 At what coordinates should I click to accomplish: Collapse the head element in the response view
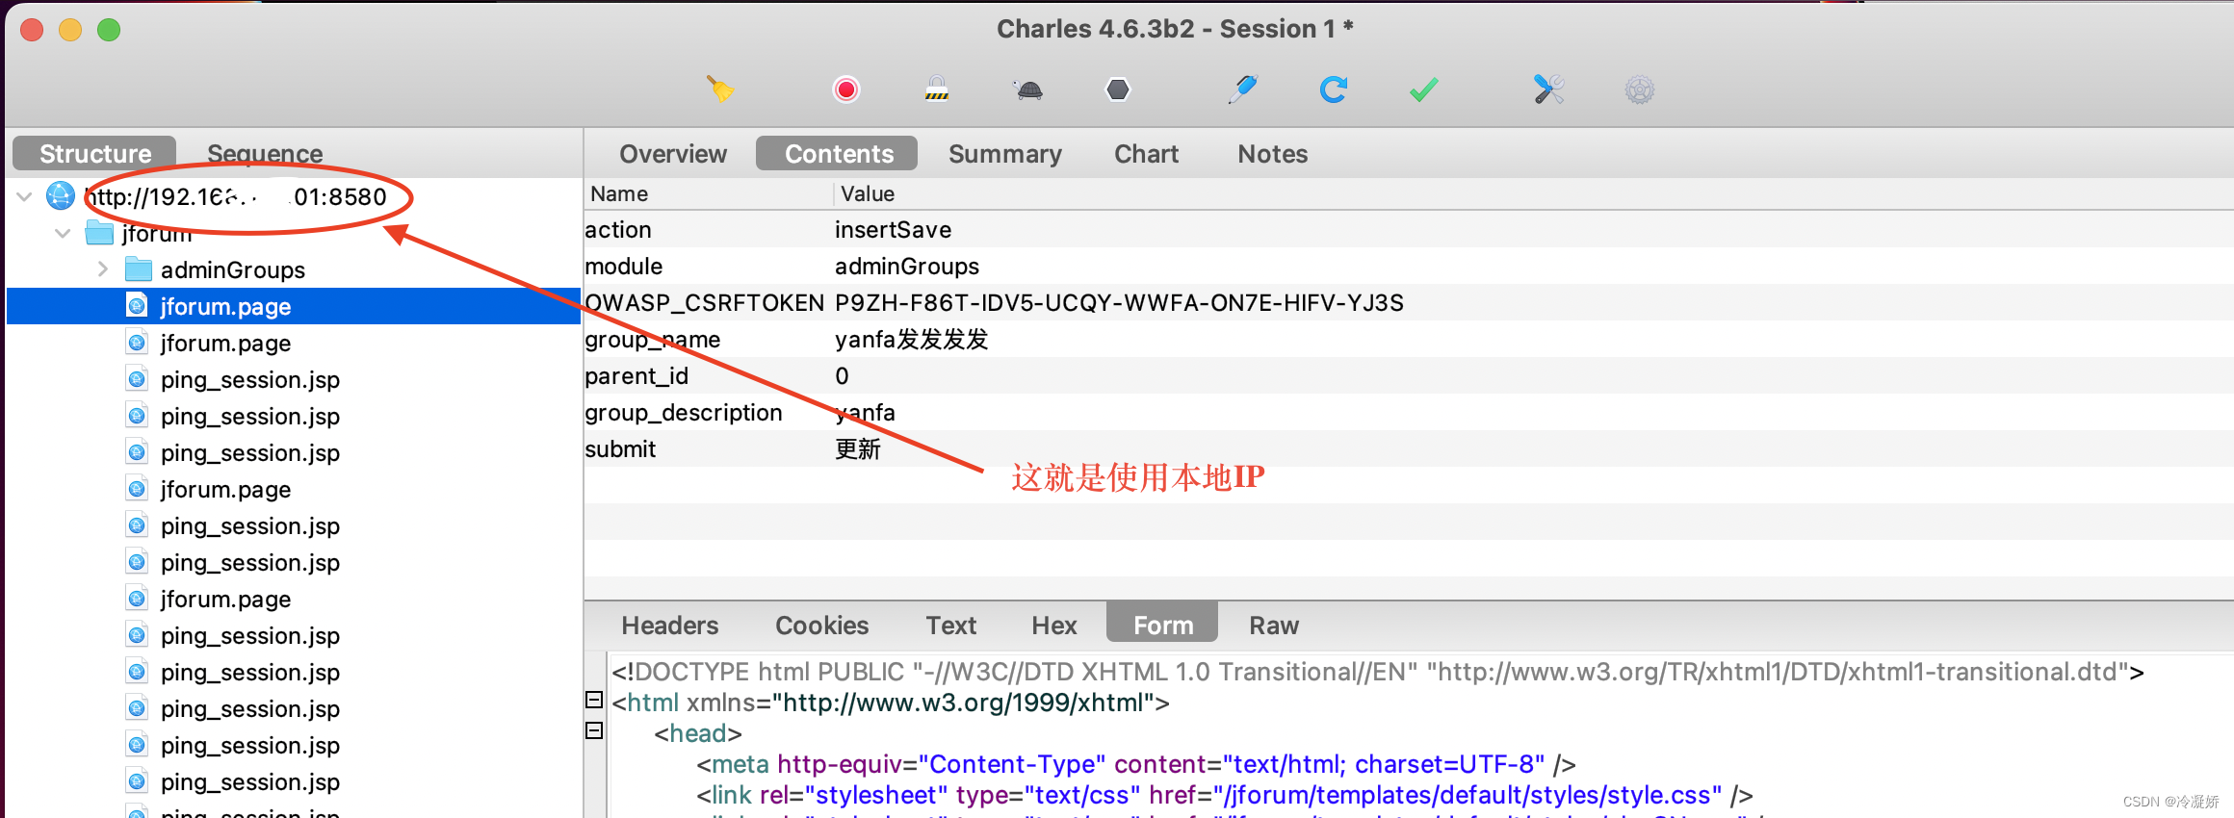[x=595, y=731]
